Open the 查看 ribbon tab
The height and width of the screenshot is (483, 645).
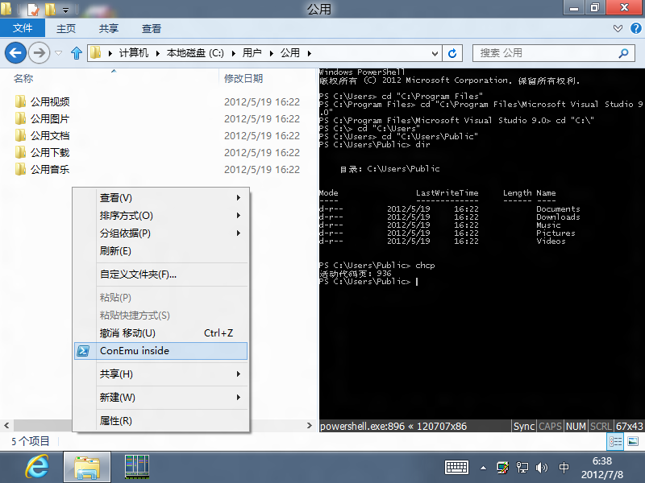[152, 28]
